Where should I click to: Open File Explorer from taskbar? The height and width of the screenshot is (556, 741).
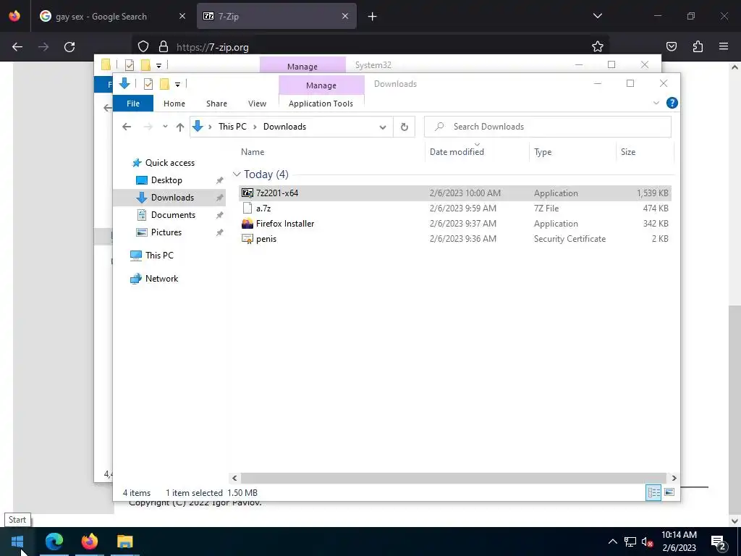tap(124, 542)
